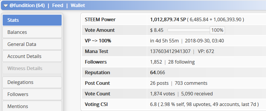This screenshot has width=266, height=111.
Task: Open the Feed link in header
Action: [x=58, y=5]
